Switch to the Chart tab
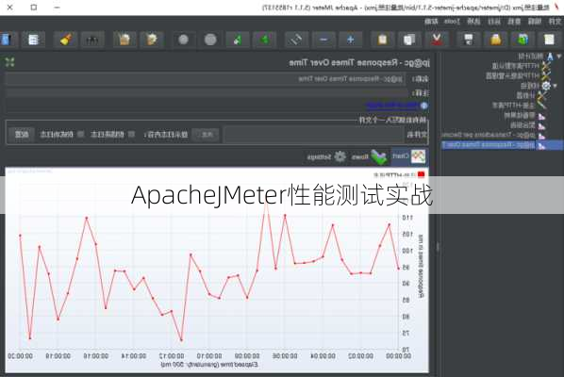Image resolution: width=564 pixels, height=377 pixels. [409, 156]
